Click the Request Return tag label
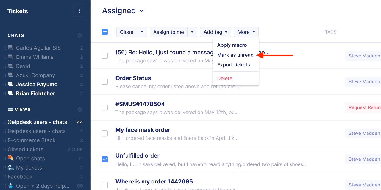The image size is (381, 190). pos(363,107)
